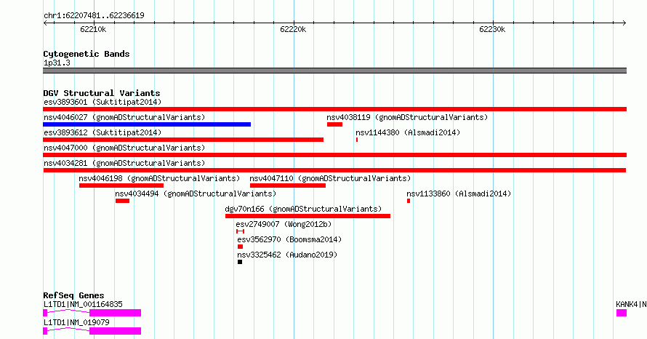647x339 pixels.
Task: Click the 62220k ruler tick label
Action: click(293, 29)
